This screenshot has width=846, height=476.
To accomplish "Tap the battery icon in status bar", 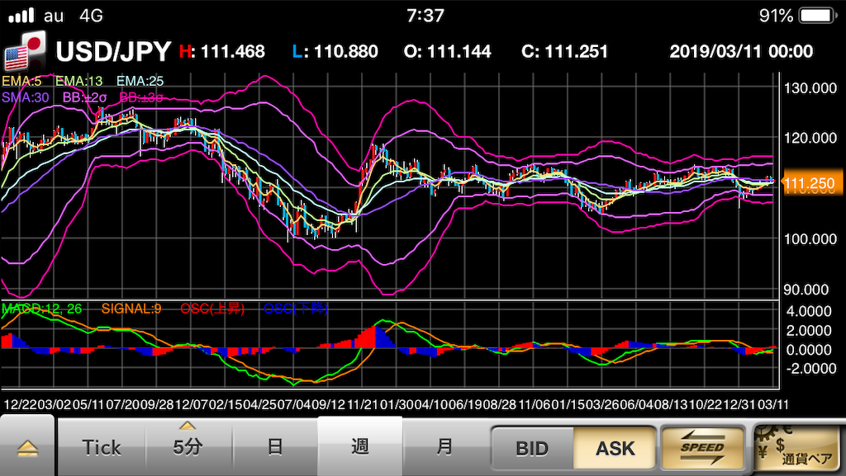I will coord(819,16).
